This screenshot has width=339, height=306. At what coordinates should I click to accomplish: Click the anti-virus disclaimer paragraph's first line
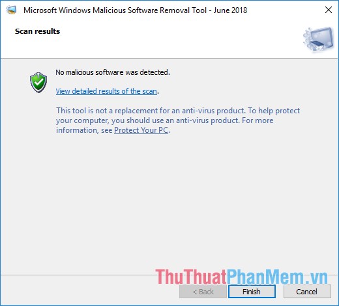(178, 111)
